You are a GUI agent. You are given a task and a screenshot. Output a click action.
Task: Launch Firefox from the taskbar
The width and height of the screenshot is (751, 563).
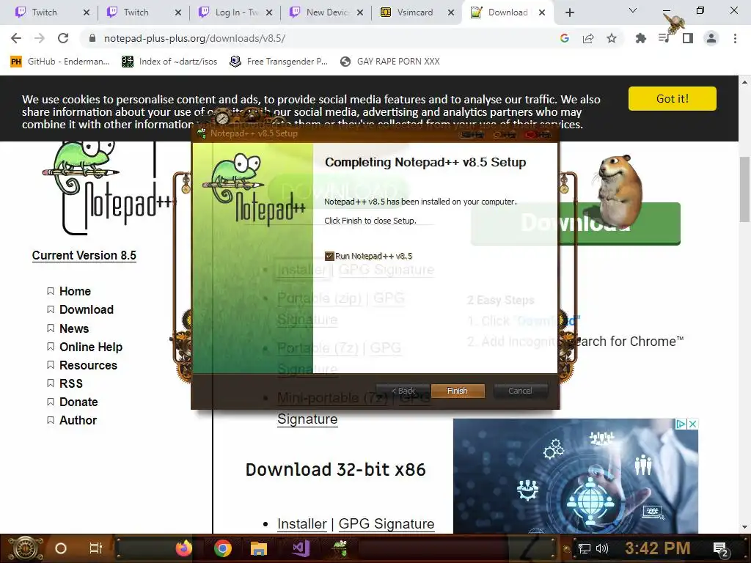184,548
